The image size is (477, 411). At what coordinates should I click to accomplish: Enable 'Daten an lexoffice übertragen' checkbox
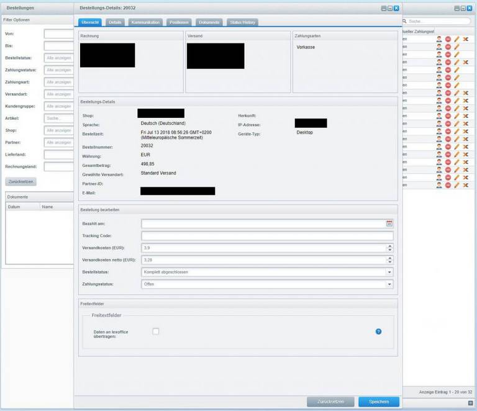pos(156,332)
